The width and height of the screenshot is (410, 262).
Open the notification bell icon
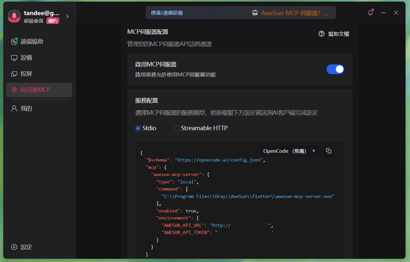[x=370, y=13]
